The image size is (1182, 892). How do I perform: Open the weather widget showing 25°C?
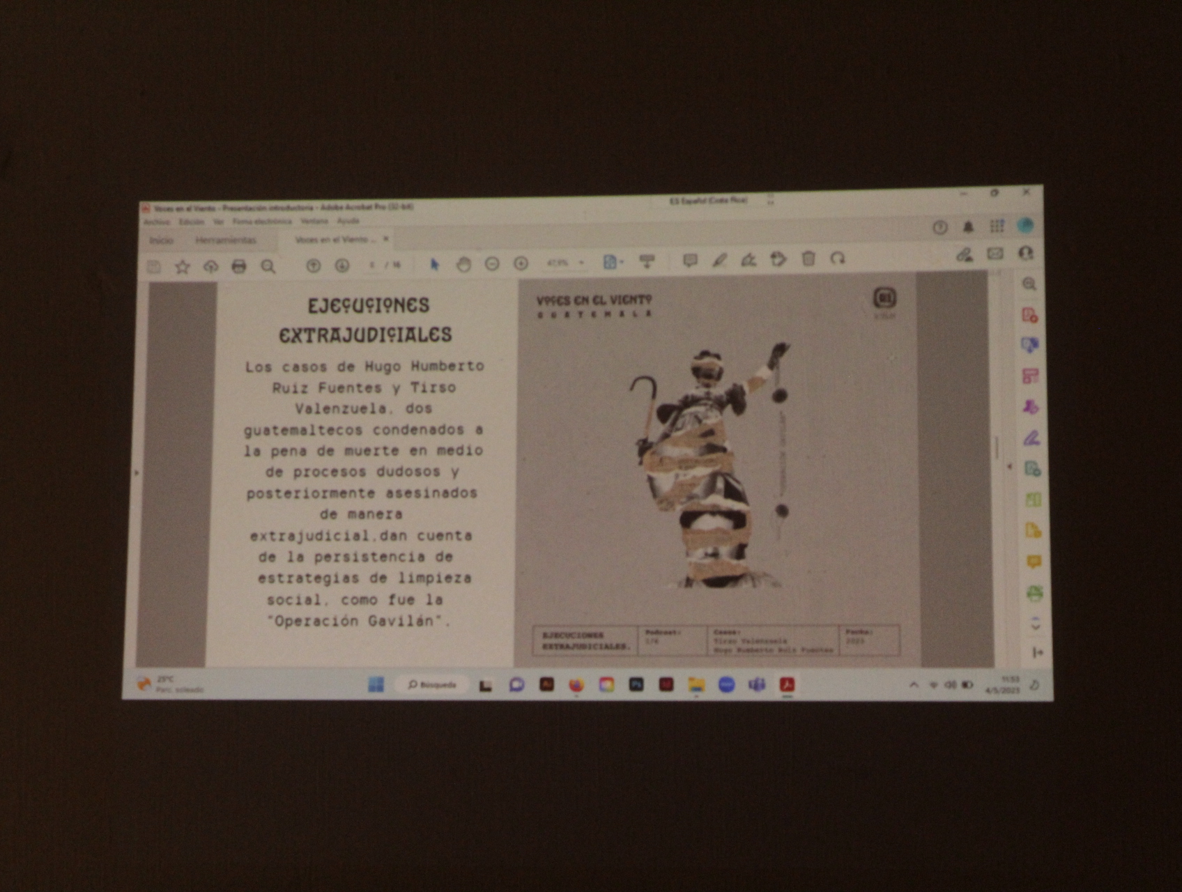click(170, 684)
